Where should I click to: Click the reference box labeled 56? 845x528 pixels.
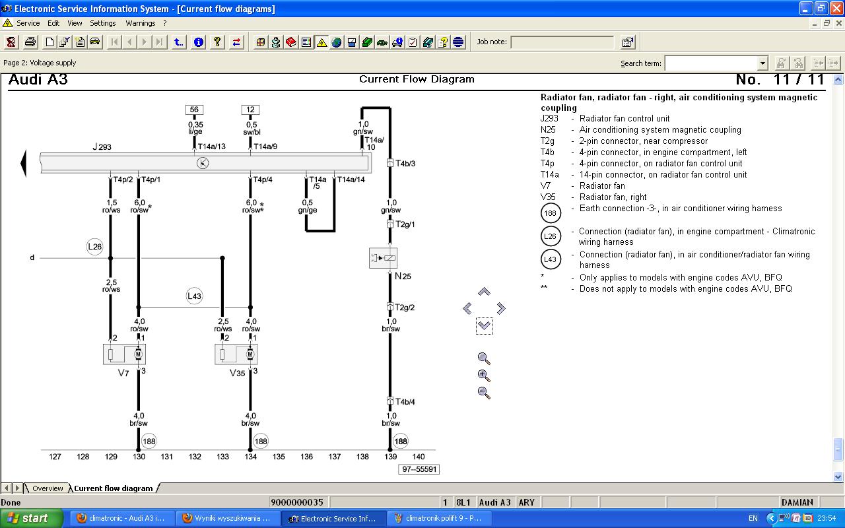[194, 110]
